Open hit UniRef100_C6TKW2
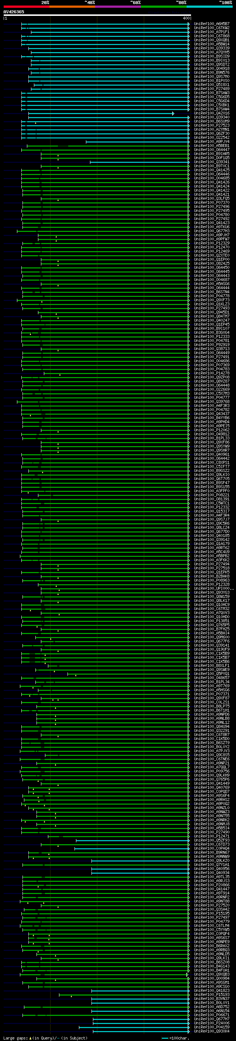The image size is (236, 1041). (x=212, y=28)
